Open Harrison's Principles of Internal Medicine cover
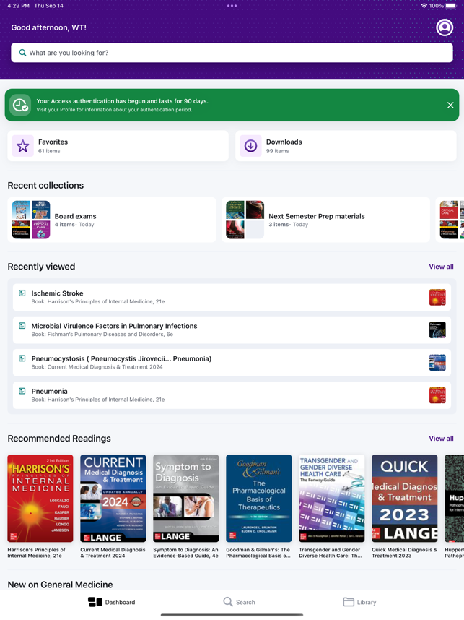 click(40, 498)
